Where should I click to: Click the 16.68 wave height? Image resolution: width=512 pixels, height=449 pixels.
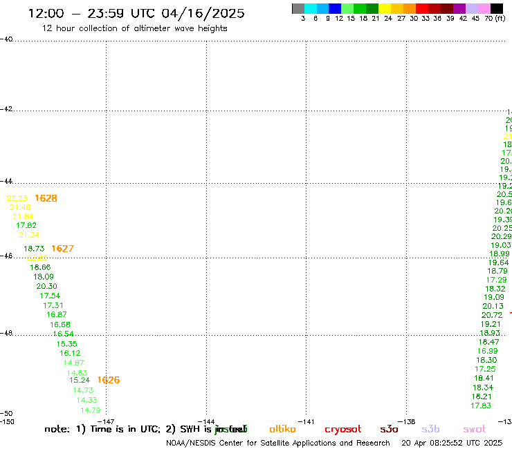[60, 325]
